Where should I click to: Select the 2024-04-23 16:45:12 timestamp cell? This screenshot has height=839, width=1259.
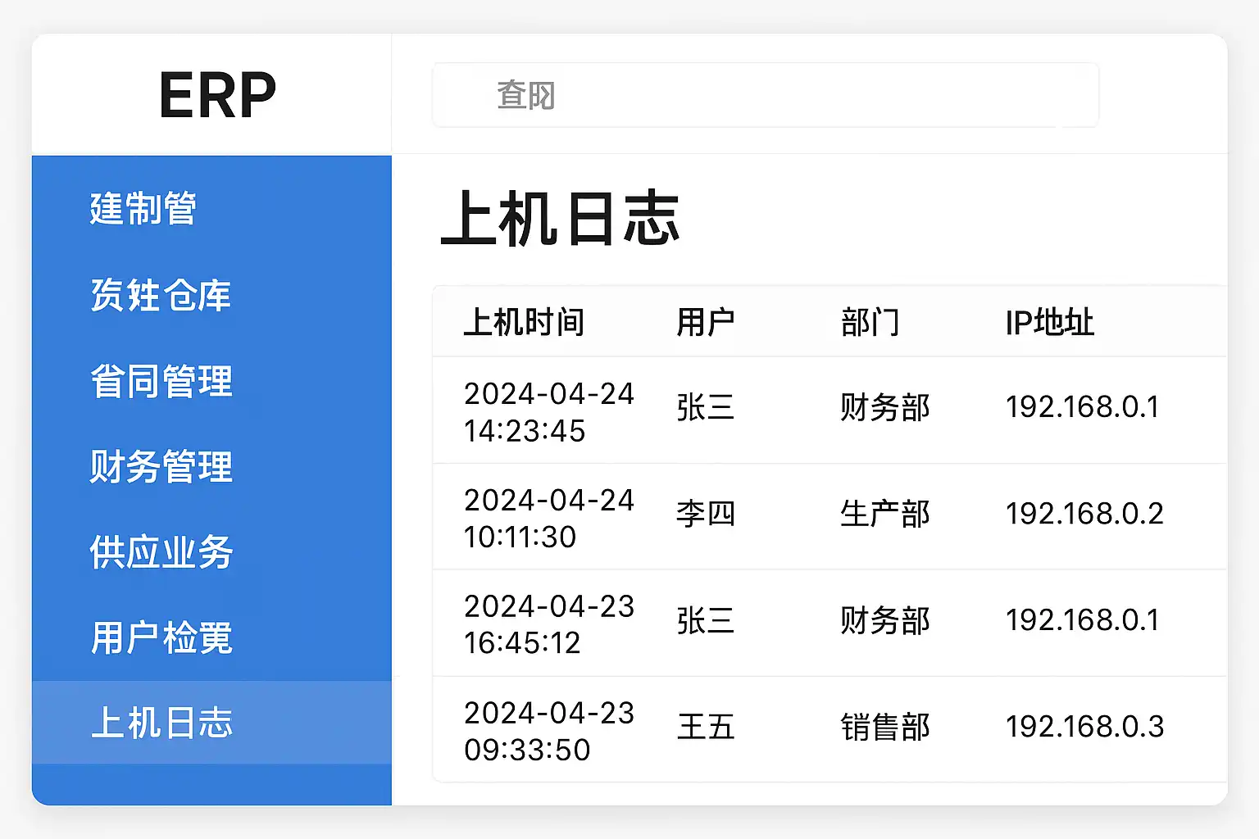coord(549,624)
